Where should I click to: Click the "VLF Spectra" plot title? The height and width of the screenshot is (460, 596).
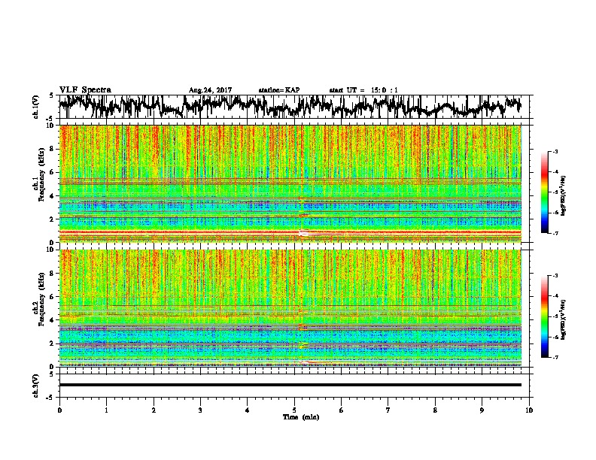(85, 90)
